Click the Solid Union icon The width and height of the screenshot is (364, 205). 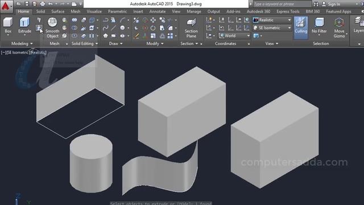pyautogui.click(x=75, y=20)
